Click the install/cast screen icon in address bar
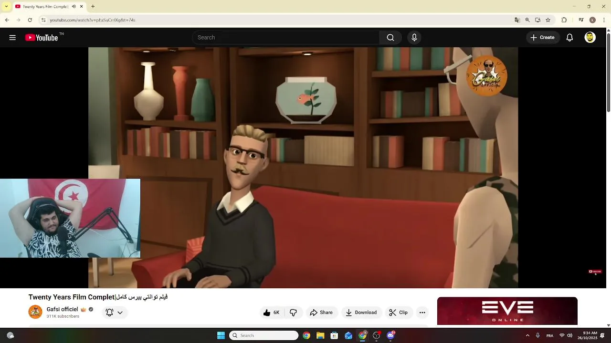 (x=537, y=20)
